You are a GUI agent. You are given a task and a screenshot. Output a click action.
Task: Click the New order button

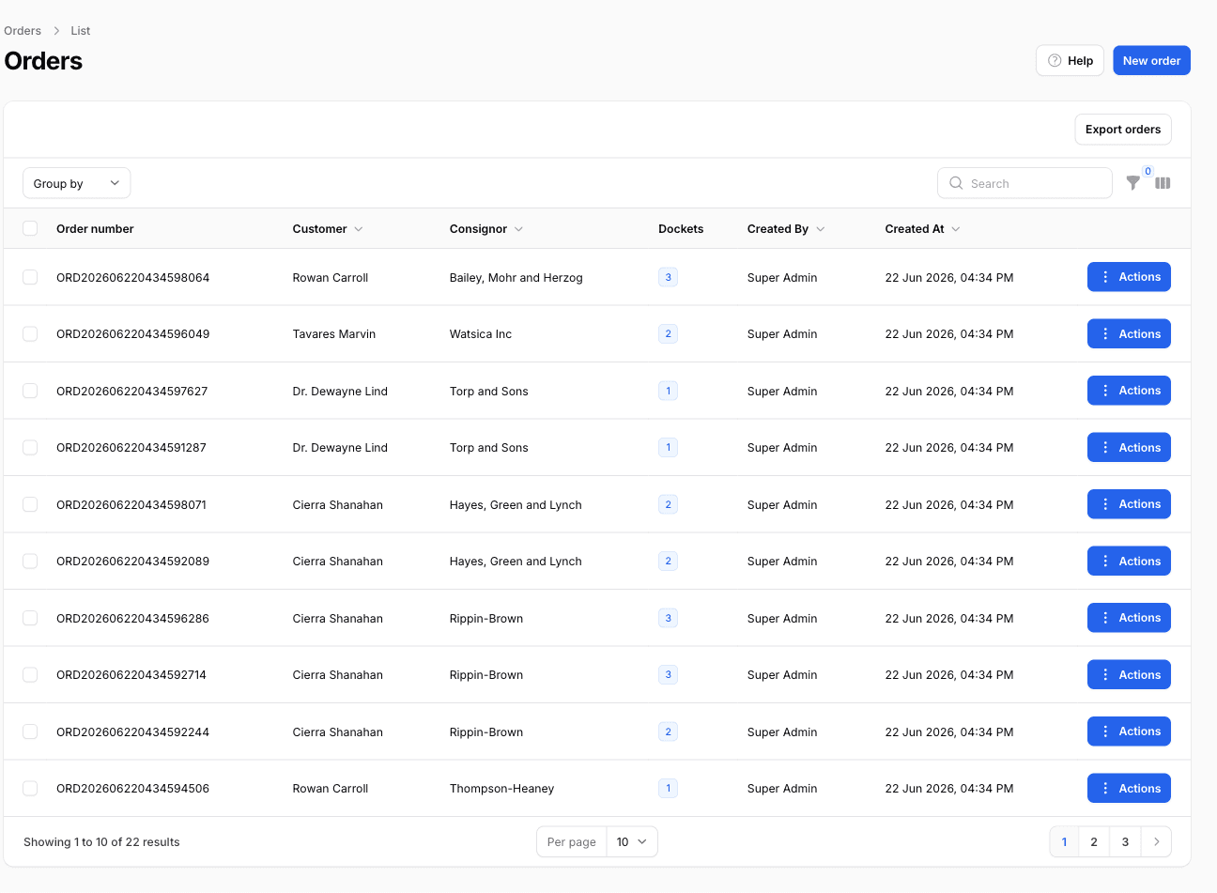1151,60
